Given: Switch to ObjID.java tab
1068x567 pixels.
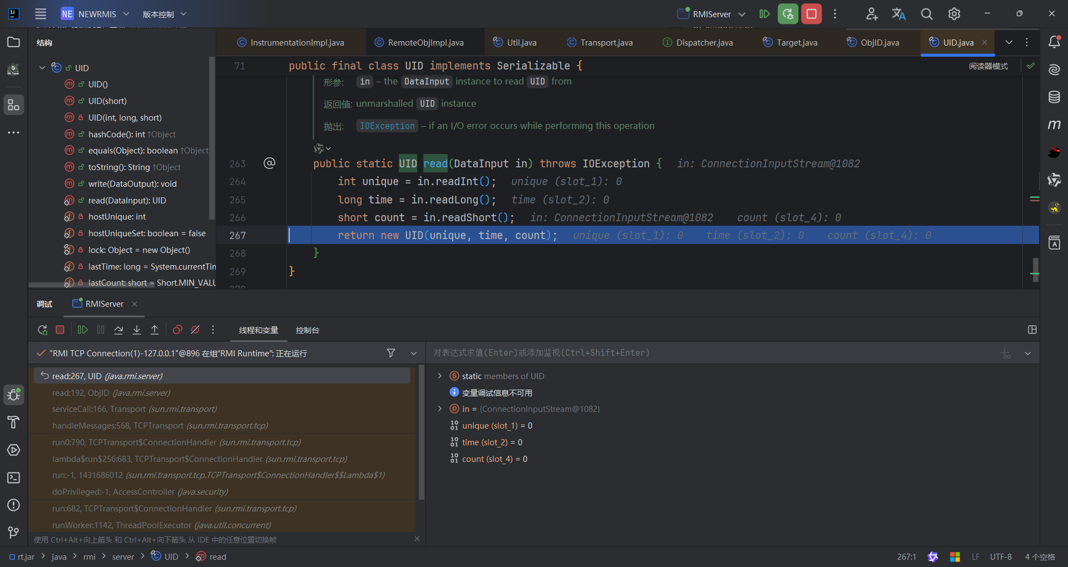Looking at the screenshot, I should coord(873,42).
